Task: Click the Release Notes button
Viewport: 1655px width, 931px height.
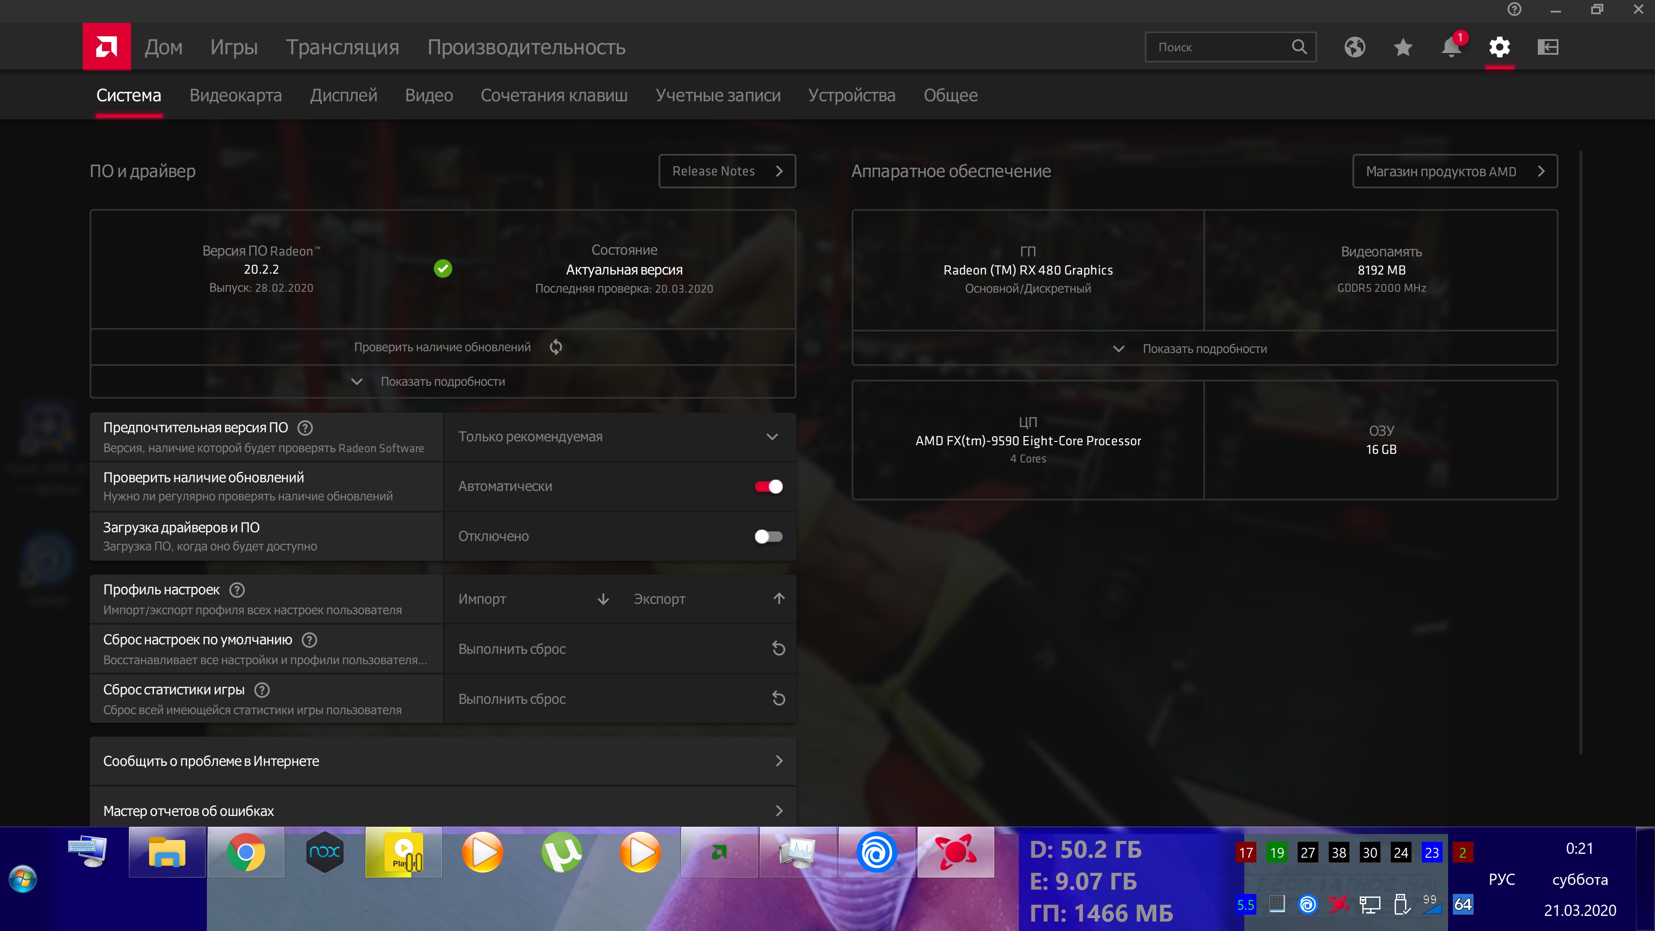Action: 727,171
